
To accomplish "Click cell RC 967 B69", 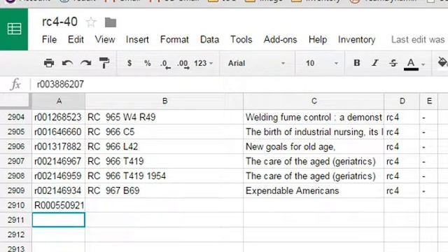I will (x=164, y=190).
